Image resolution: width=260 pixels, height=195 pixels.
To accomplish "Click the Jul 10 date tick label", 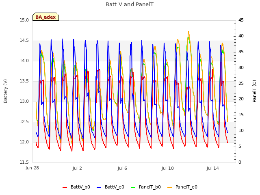I will [167, 169].
